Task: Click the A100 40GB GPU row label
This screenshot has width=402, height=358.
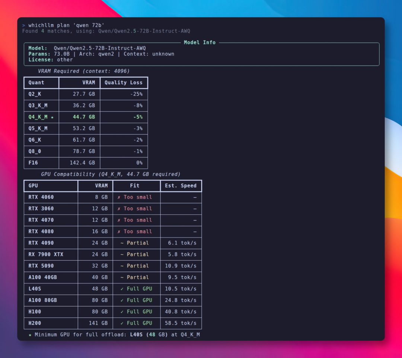Action: [42, 277]
